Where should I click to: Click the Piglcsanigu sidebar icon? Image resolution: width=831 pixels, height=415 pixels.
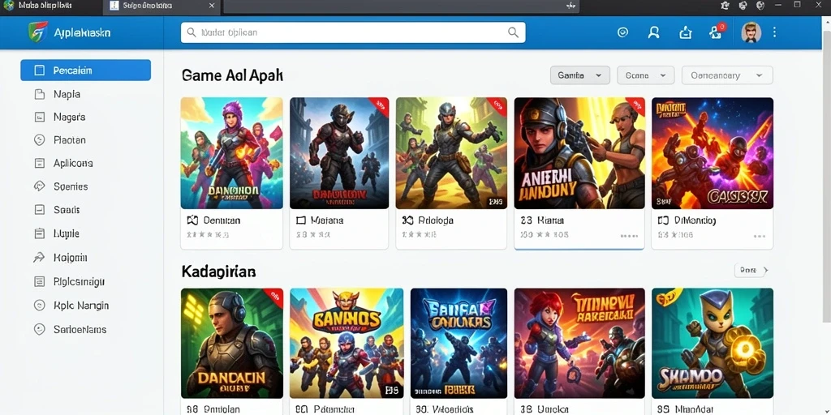(x=39, y=281)
